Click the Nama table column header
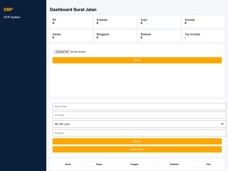228x171 pixels. click(68, 164)
